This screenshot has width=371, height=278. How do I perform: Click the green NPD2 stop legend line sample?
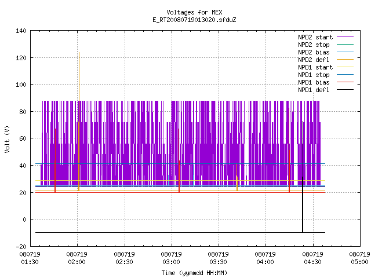click(345, 44)
